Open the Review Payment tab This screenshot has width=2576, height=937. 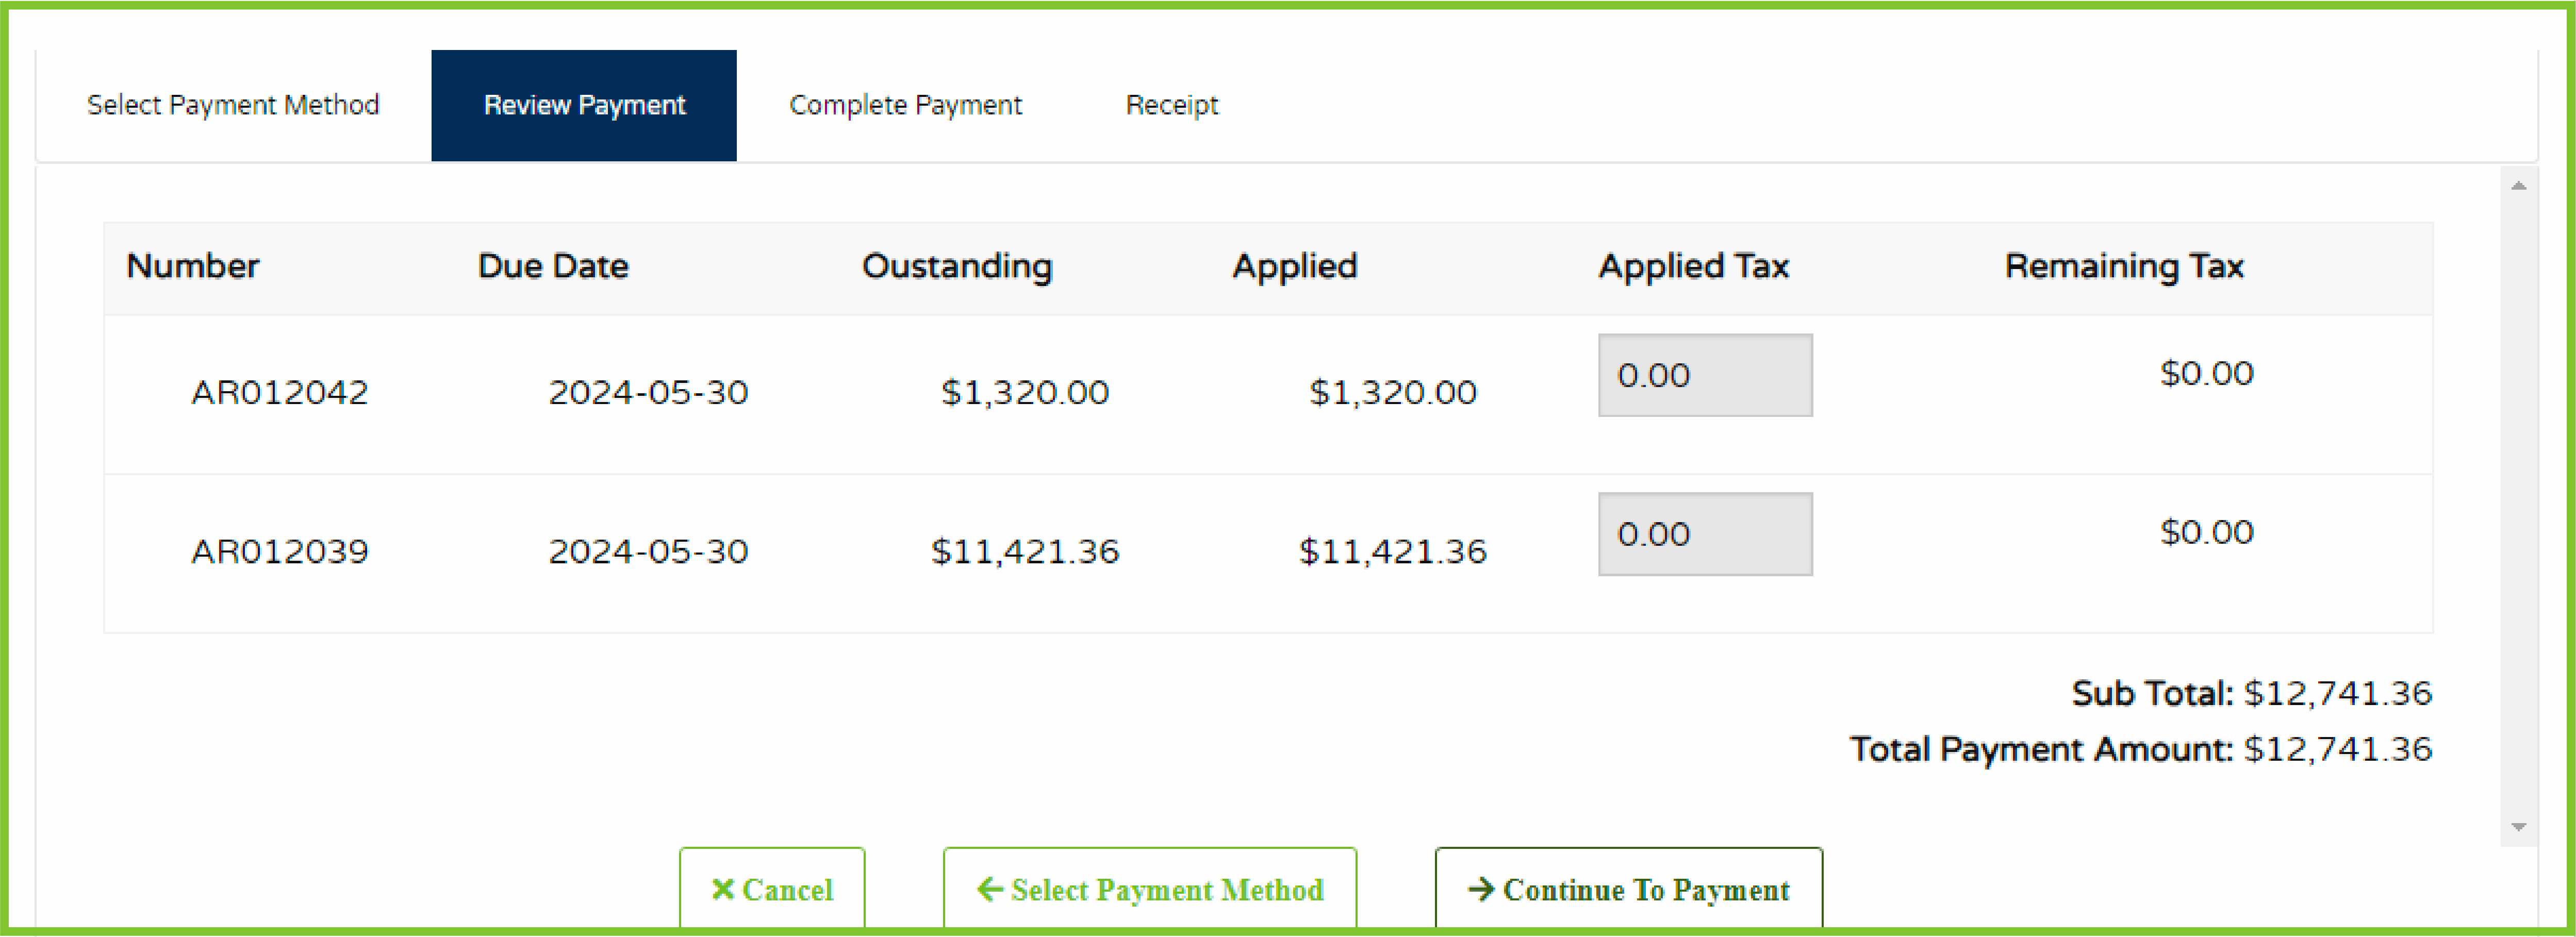(x=584, y=105)
